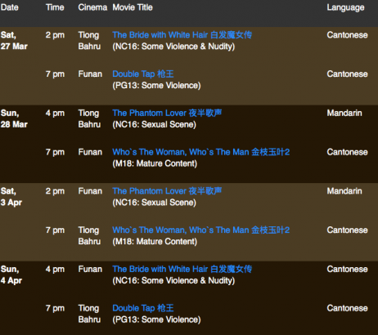Open Double Tap link showing at Funan
This screenshot has height=335, width=378.
click(x=143, y=74)
